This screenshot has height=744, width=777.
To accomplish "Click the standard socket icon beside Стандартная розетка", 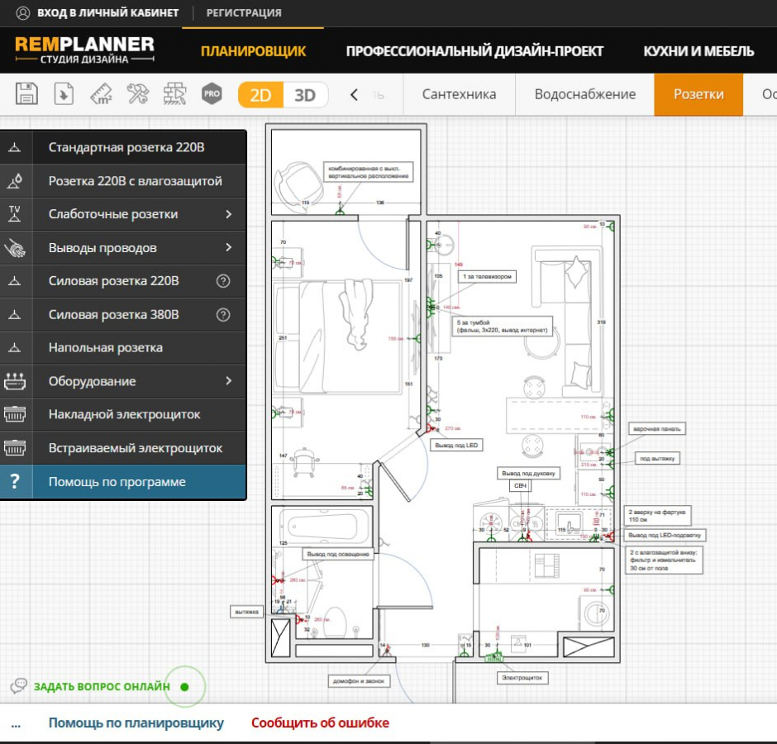I will [x=15, y=147].
